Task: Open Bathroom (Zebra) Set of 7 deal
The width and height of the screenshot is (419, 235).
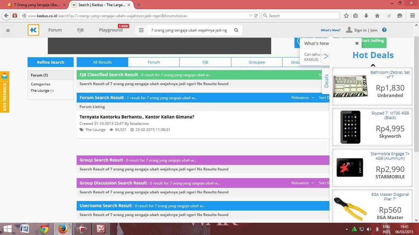Action: (390, 74)
